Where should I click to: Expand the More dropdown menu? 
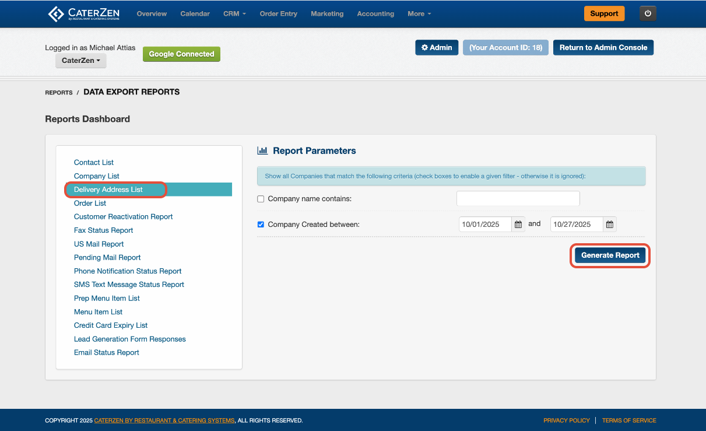pos(419,13)
